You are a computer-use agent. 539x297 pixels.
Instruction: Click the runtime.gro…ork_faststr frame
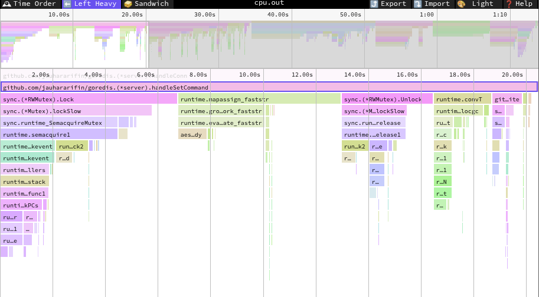221,111
